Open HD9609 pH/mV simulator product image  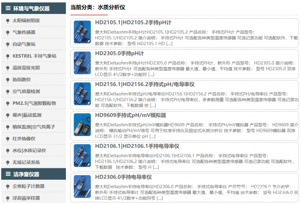pyautogui.click(x=82, y=124)
